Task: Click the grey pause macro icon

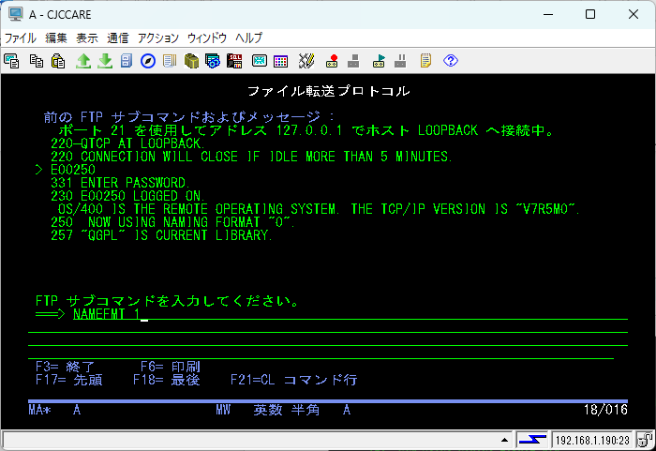Action: [x=400, y=61]
